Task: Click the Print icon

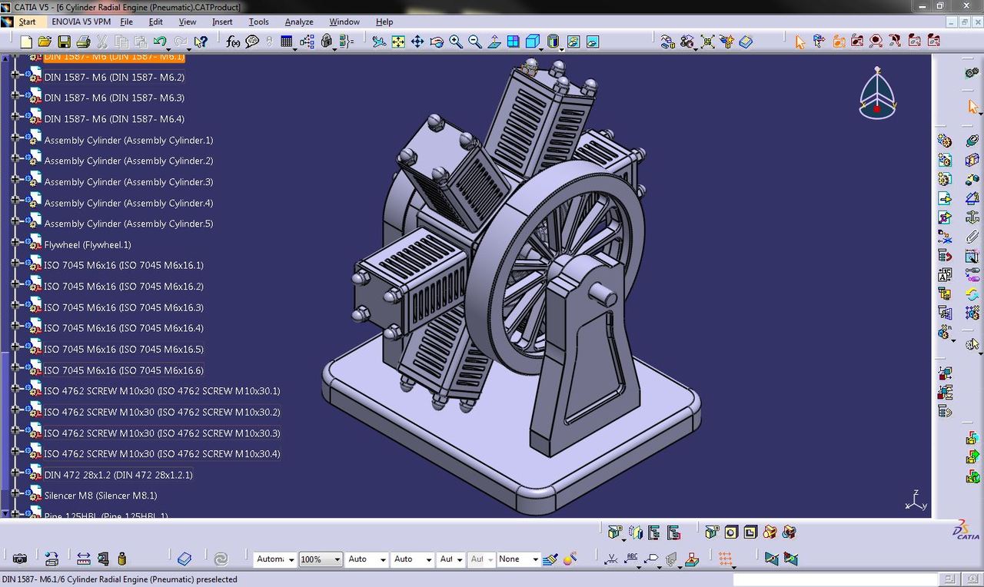Action: (84, 41)
